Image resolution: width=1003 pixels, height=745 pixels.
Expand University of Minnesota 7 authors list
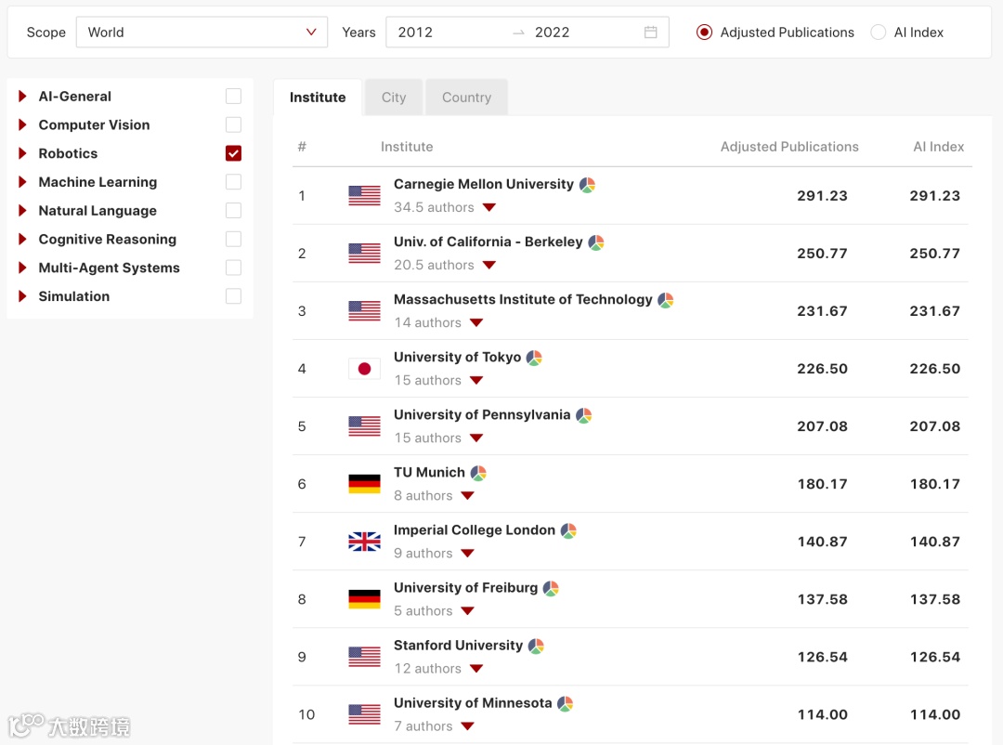[467, 725]
